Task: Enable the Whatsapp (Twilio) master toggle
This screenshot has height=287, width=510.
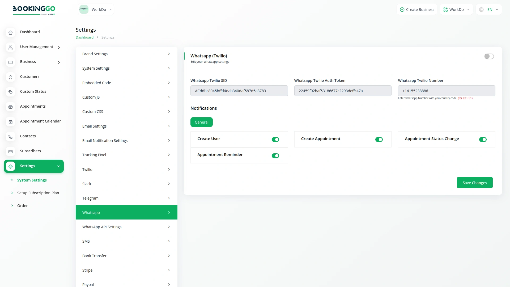Action: click(x=489, y=56)
